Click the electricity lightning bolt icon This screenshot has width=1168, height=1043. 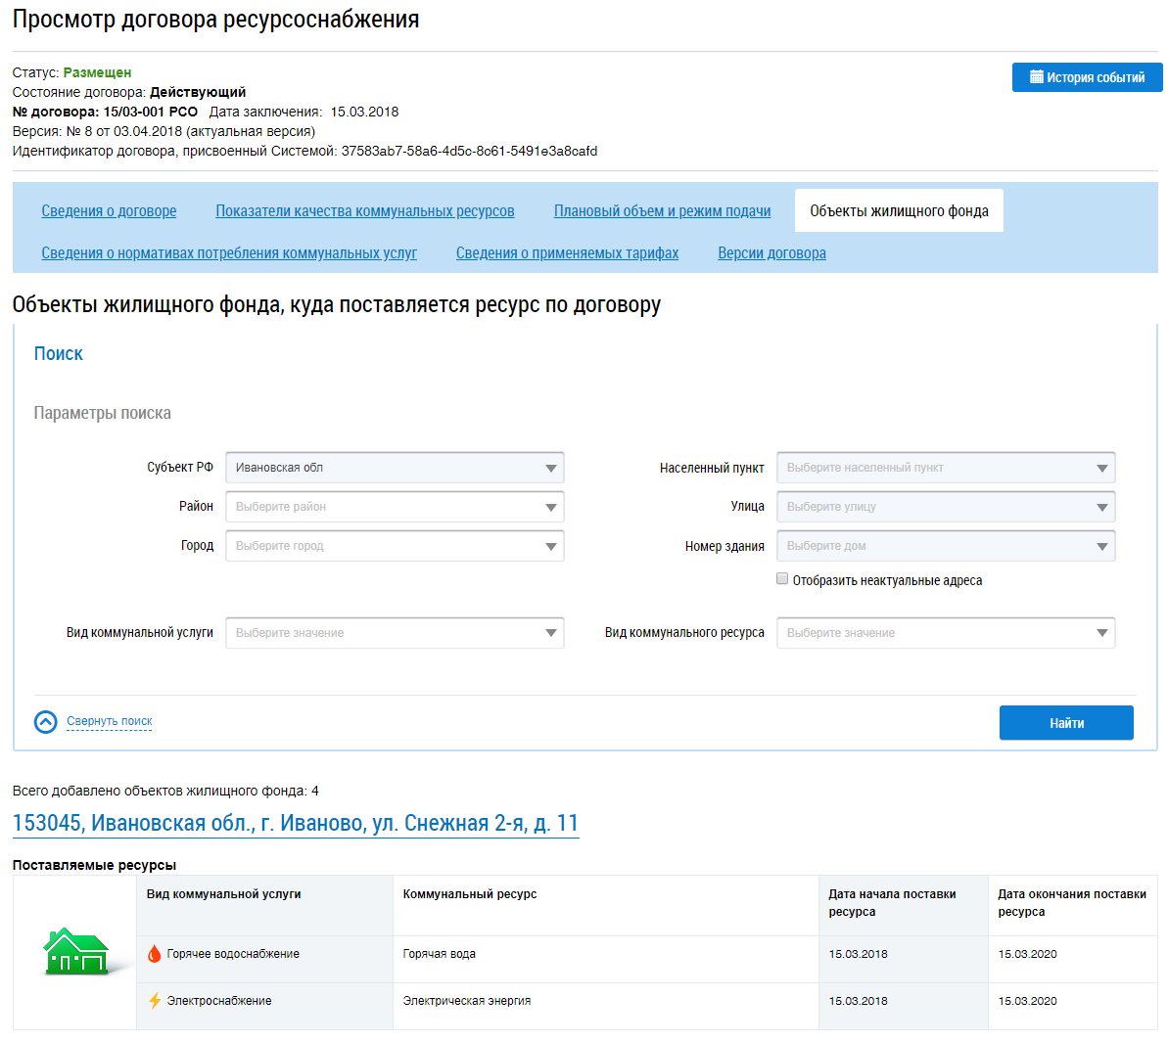[154, 1001]
